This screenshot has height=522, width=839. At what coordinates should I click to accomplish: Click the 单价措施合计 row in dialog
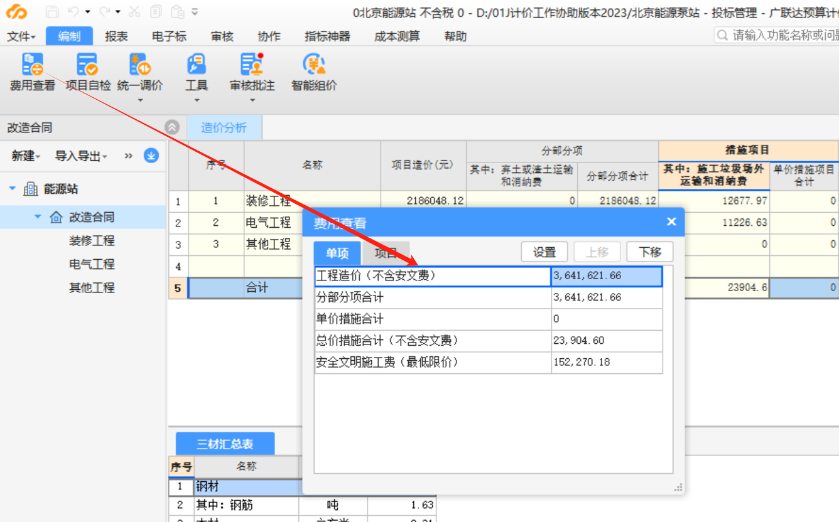pos(489,319)
